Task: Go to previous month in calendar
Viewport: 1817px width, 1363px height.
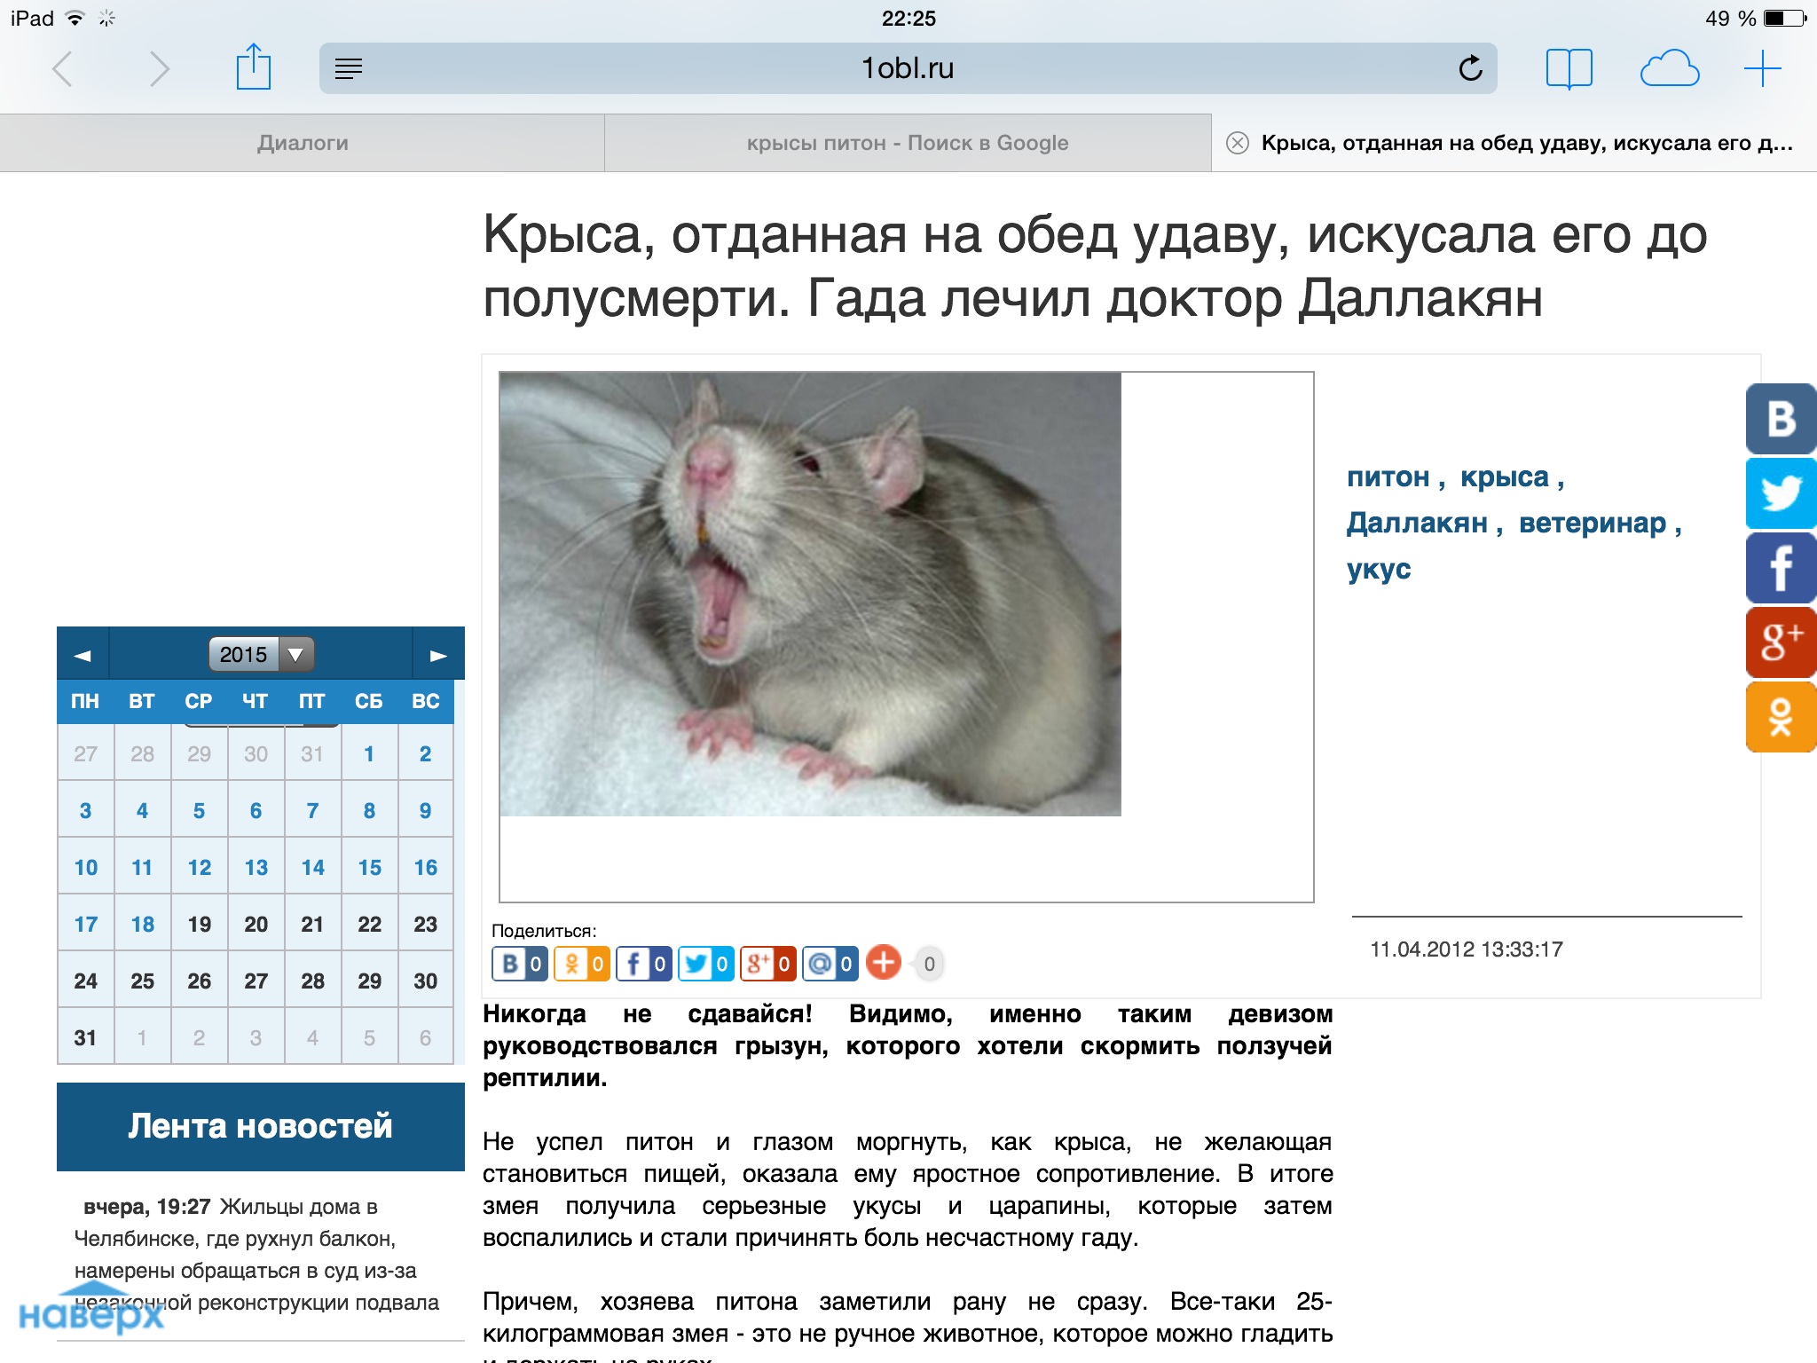Action: click(x=83, y=655)
